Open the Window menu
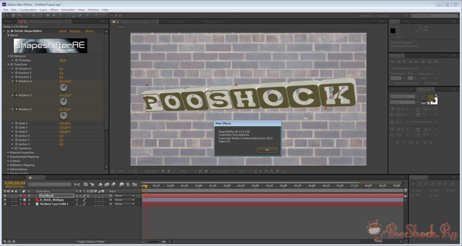 (x=93, y=10)
